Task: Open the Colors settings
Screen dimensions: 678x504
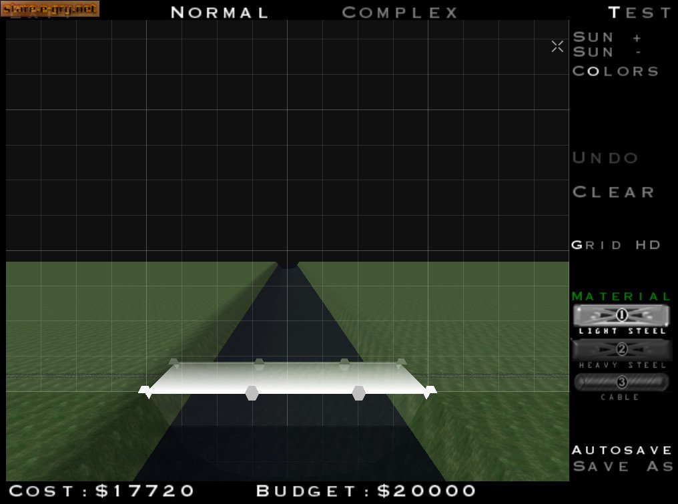Action: pyautogui.click(x=615, y=71)
